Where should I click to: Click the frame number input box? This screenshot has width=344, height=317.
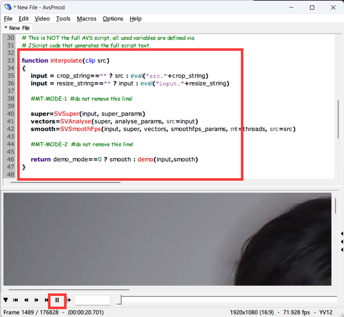(92, 300)
